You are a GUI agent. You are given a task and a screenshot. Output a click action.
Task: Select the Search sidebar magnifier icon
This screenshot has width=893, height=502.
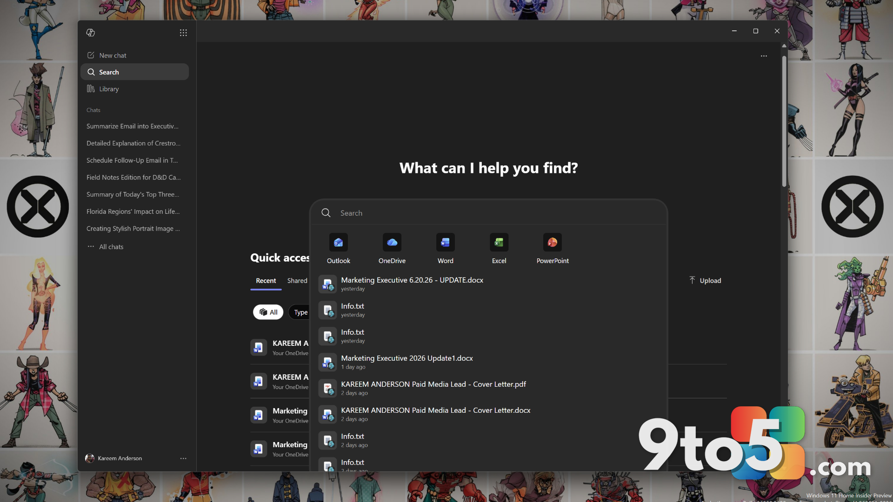[91, 72]
